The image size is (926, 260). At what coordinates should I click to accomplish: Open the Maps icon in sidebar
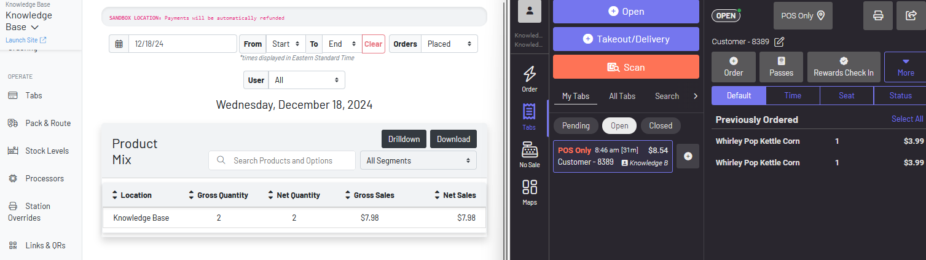pyautogui.click(x=529, y=192)
